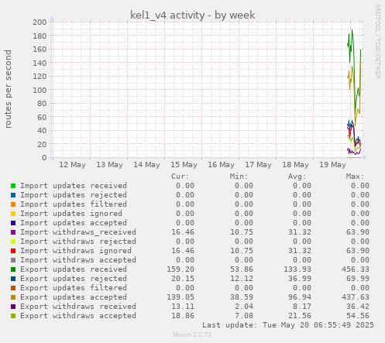Click the 69.99 max value
Viewport: 385px width, 343px height.
point(358,279)
